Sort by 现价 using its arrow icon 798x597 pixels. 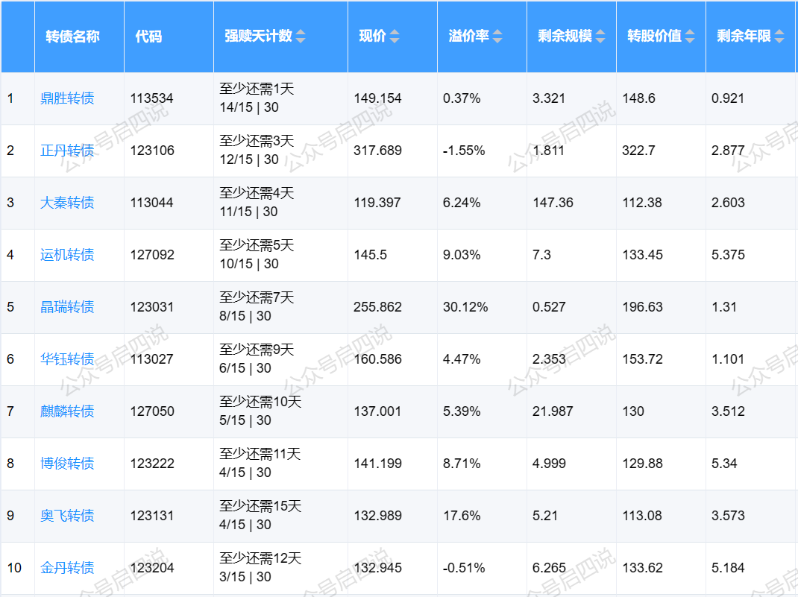point(395,37)
